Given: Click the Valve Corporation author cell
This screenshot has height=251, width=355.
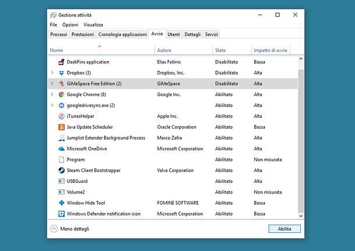Looking at the screenshot, I should pos(175,171).
